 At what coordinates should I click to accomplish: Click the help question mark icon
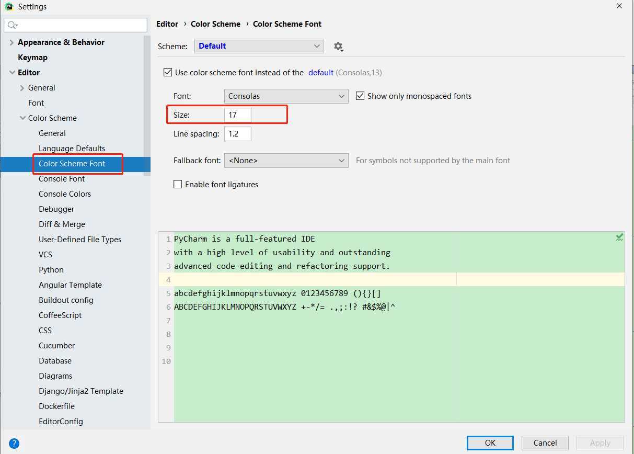coord(14,444)
